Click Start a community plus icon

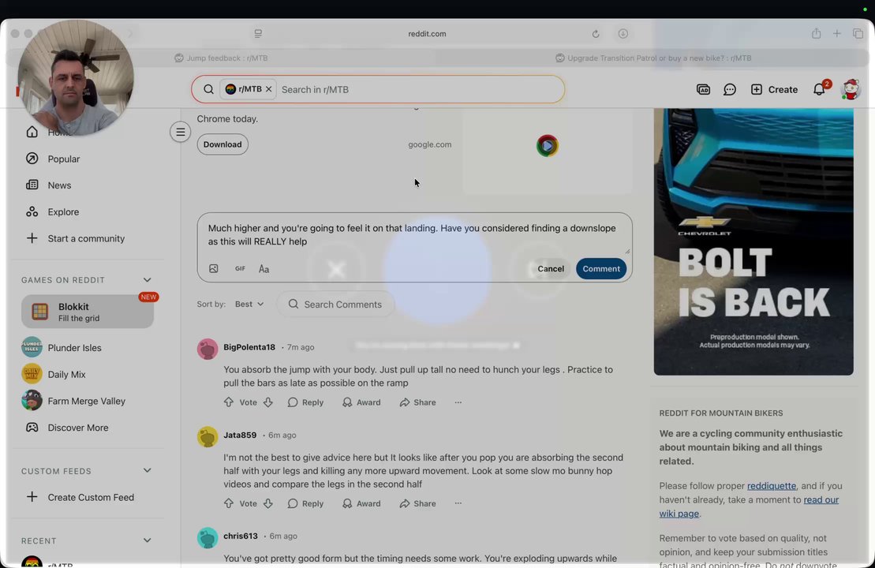[32, 238]
